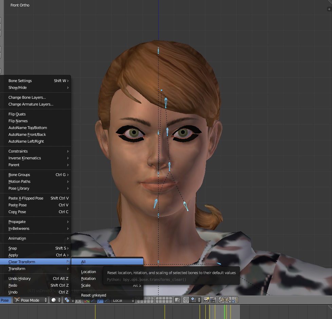The image size is (332, 319).
Task: Expand the Pose Library submenu
Action: (35, 188)
